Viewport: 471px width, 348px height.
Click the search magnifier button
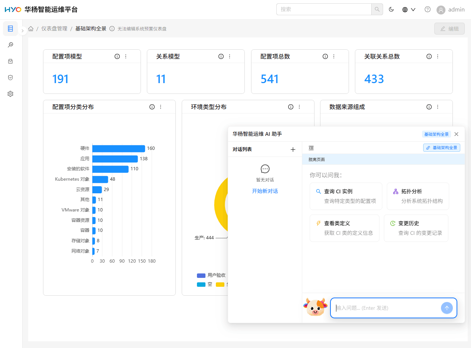click(377, 9)
